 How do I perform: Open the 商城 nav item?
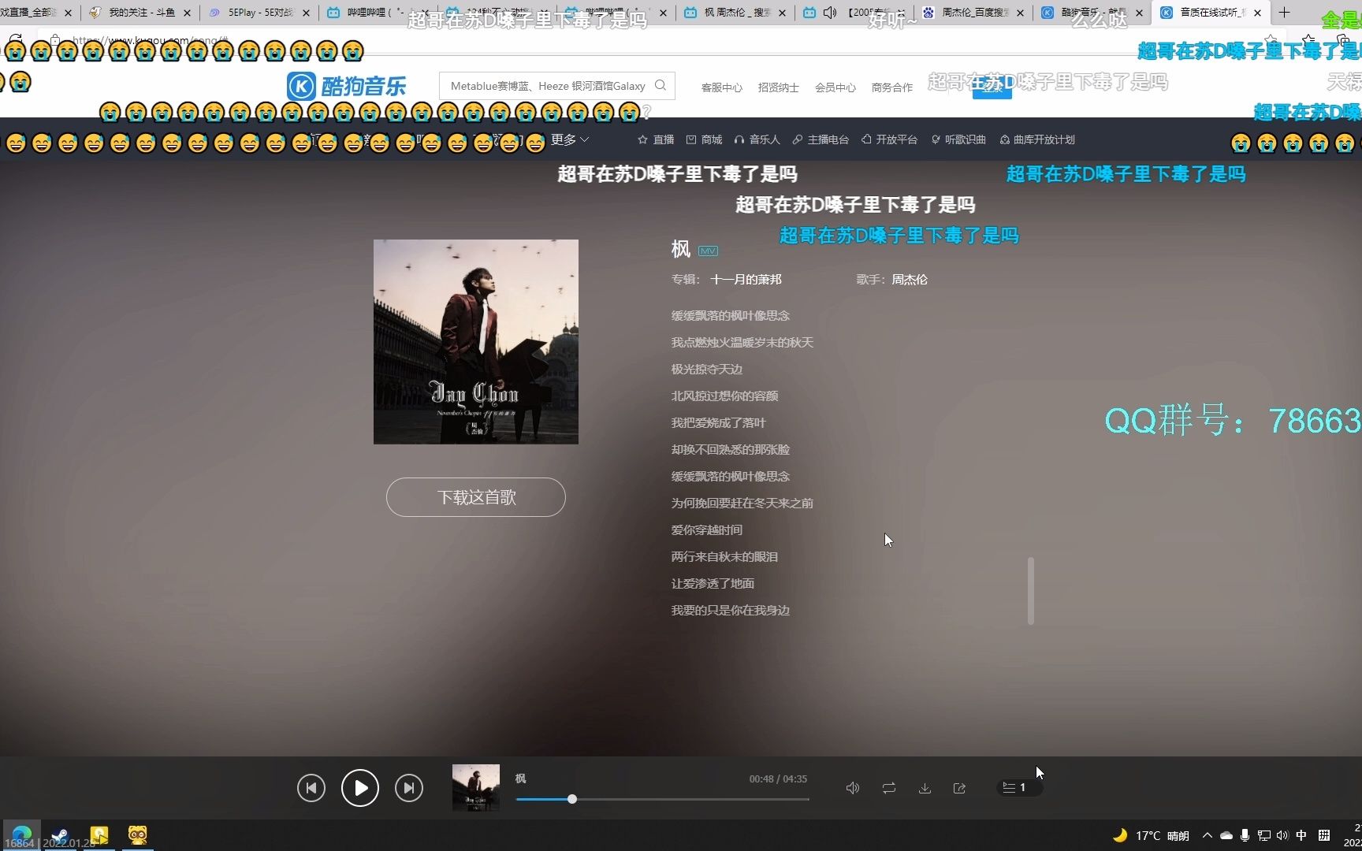coord(704,139)
